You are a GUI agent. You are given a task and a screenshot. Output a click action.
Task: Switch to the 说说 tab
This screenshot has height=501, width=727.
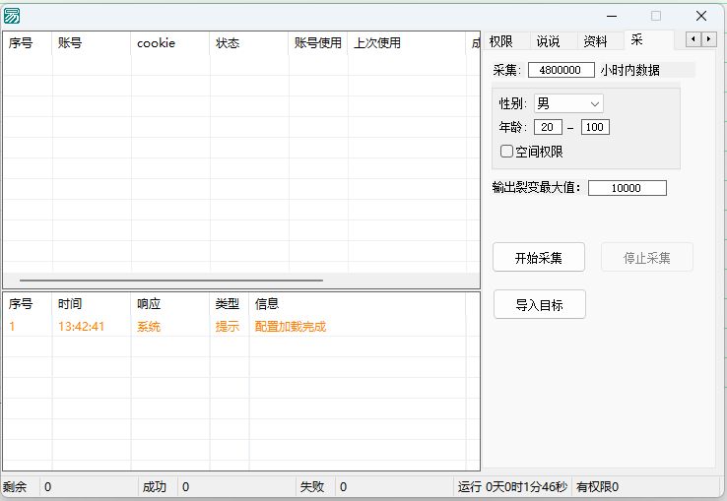(x=548, y=41)
